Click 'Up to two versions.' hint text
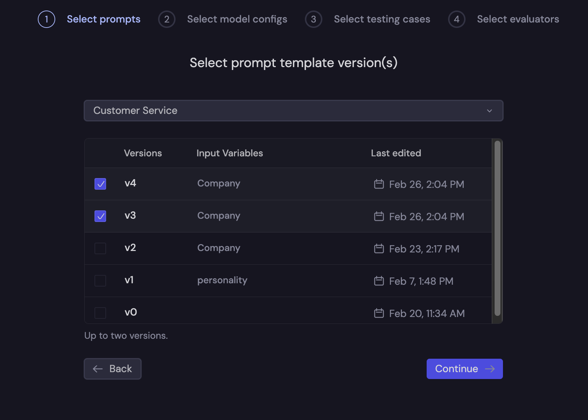 coord(126,335)
